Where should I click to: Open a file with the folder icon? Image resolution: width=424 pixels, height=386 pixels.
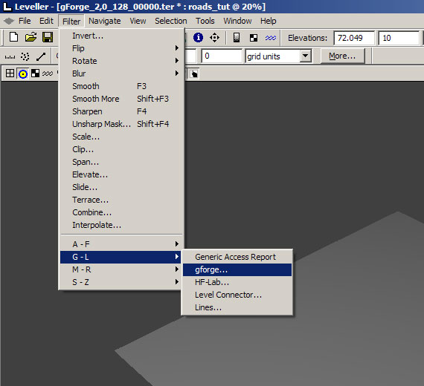coord(30,37)
